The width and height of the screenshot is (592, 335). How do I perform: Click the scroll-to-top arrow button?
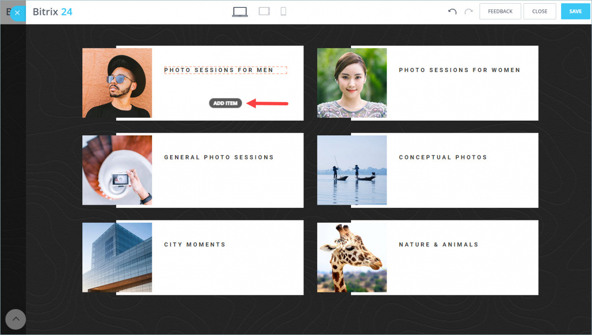(16, 319)
